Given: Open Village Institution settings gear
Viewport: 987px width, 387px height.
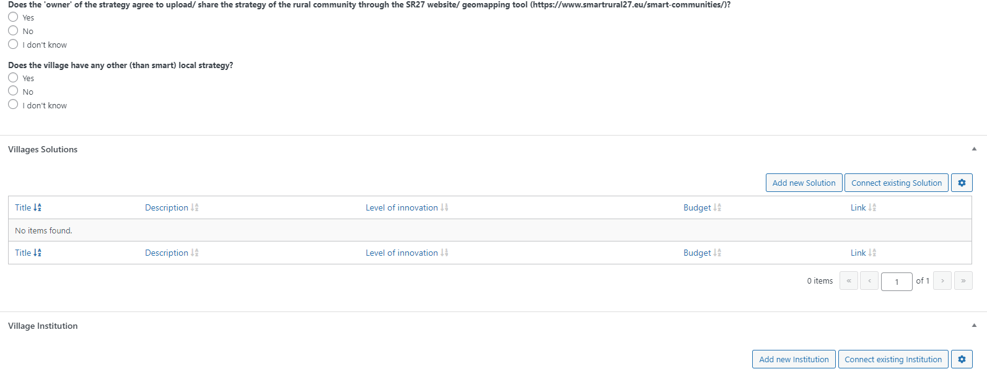Looking at the screenshot, I should (x=962, y=359).
